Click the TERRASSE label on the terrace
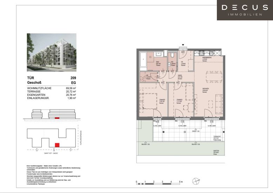This screenshot has width=273, height=193. tap(217, 137)
